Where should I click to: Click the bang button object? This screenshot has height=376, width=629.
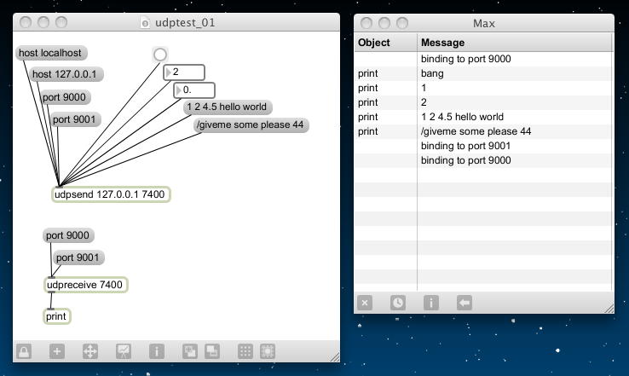point(160,55)
